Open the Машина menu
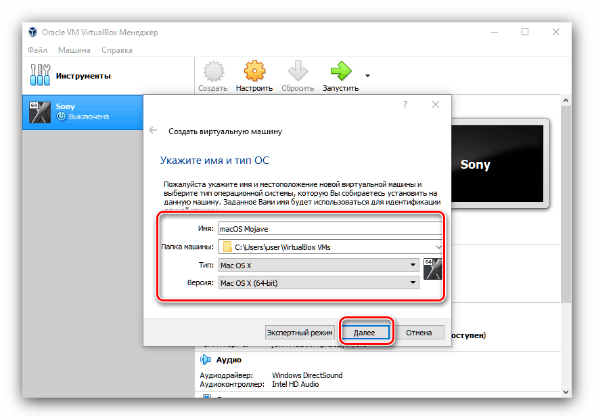 pyautogui.click(x=74, y=50)
